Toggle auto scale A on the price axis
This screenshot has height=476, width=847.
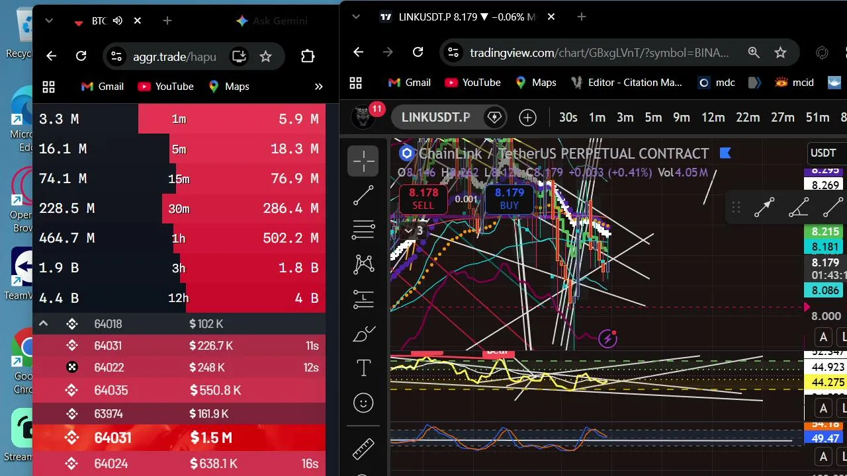pyautogui.click(x=823, y=337)
